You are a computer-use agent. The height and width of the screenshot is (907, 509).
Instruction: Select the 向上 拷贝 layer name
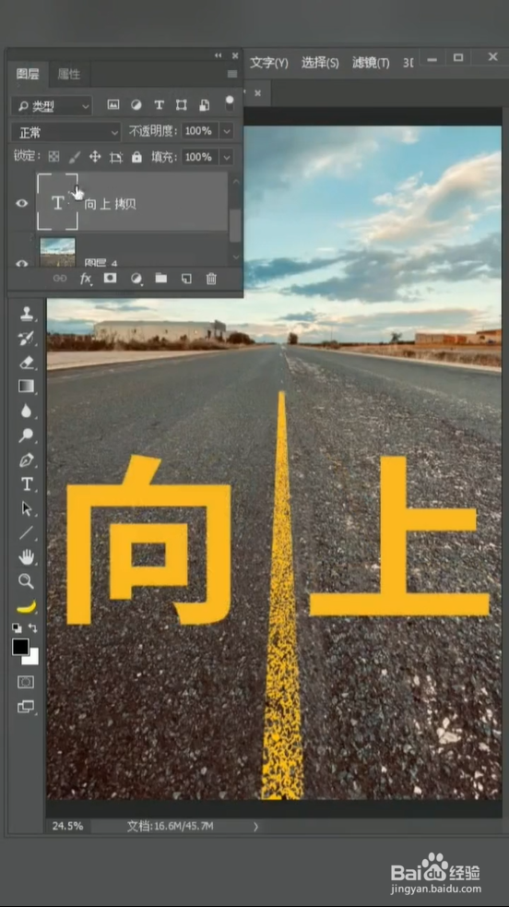pos(111,204)
